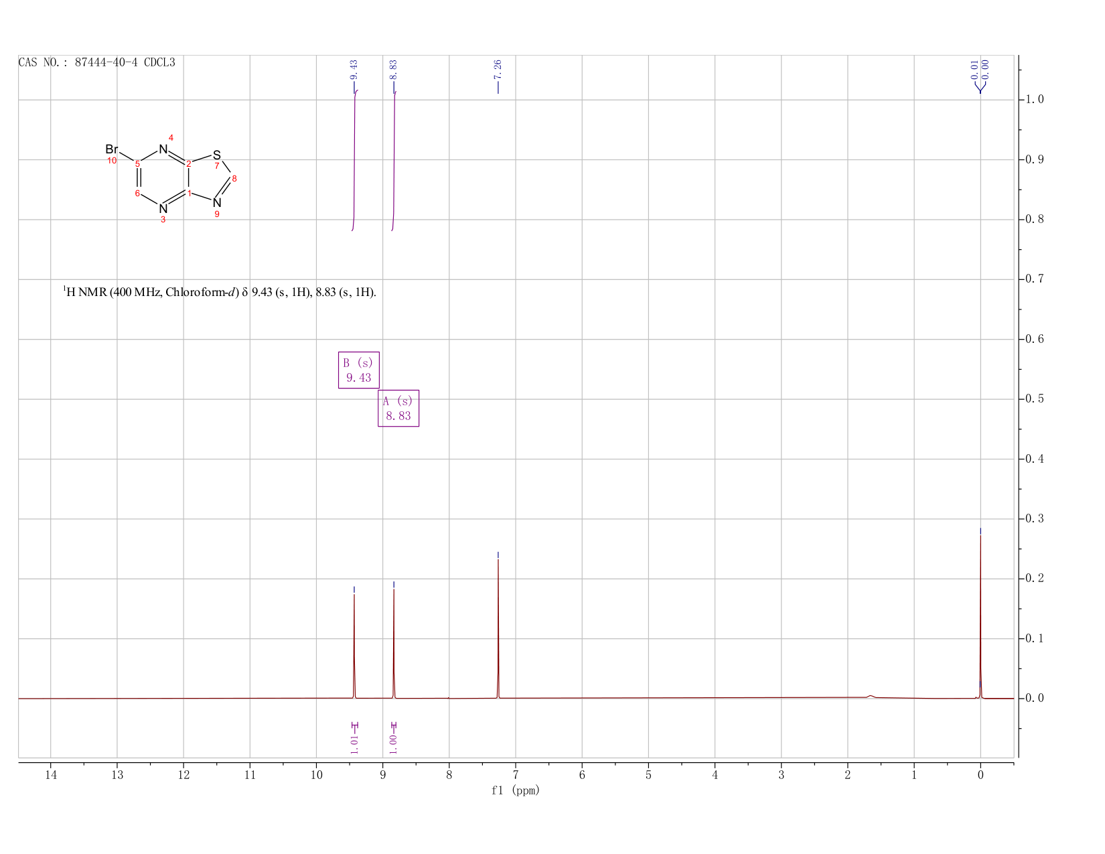The width and height of the screenshot is (1105, 854).
Task: Select the 8.83 peak label at top
Action: (394, 69)
